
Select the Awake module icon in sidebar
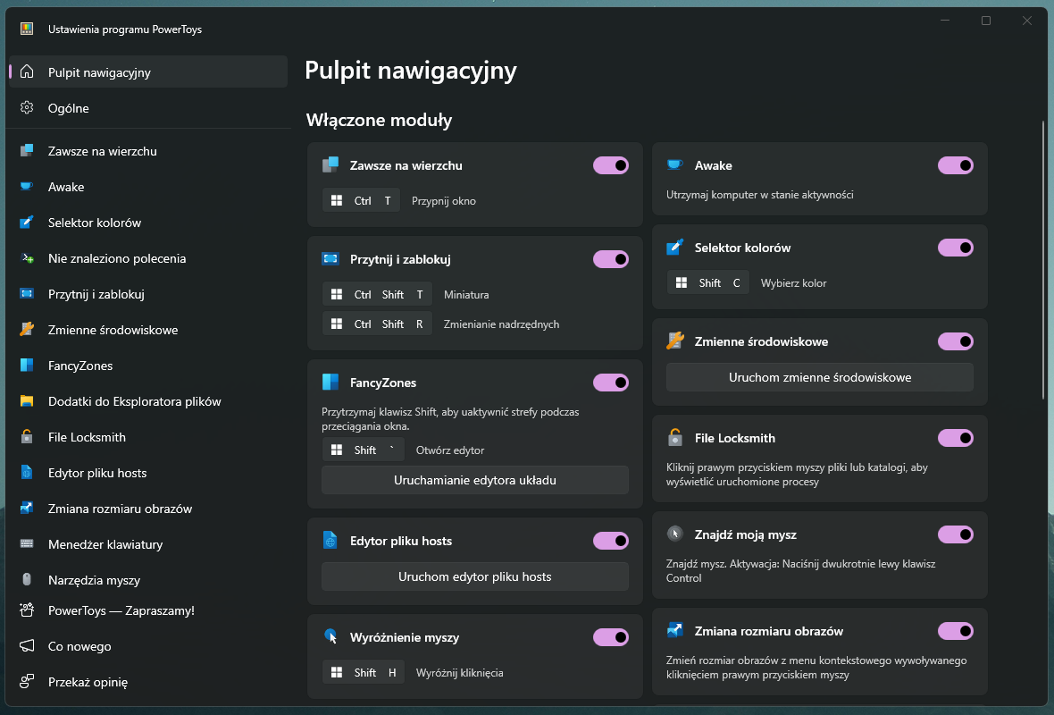pos(29,187)
